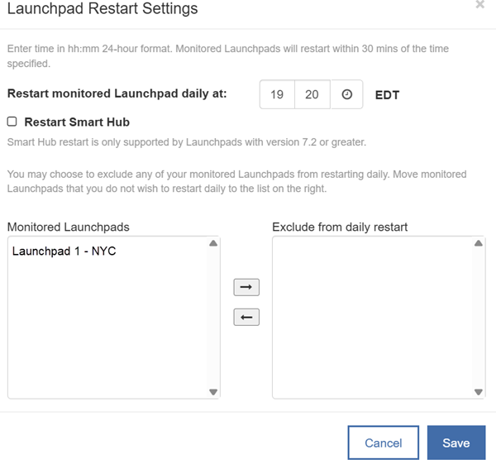This screenshot has height=469, width=496.
Task: Click the empty area of the Monitored Launchpads list
Action: point(107,331)
